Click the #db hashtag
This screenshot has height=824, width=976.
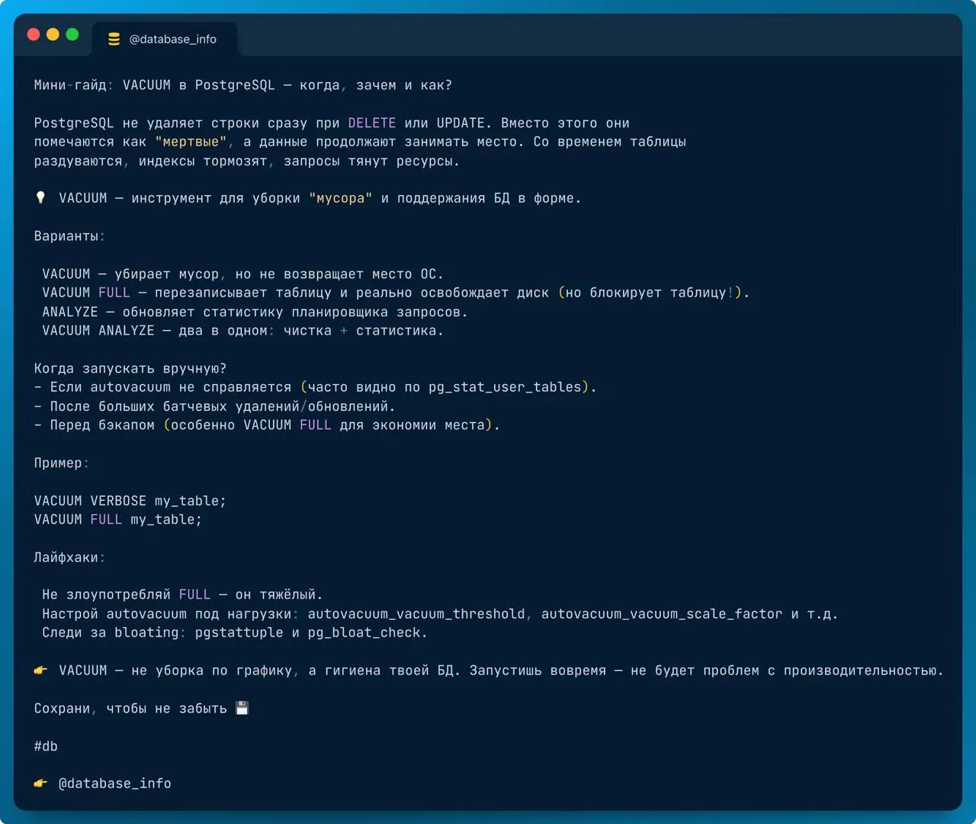46,746
